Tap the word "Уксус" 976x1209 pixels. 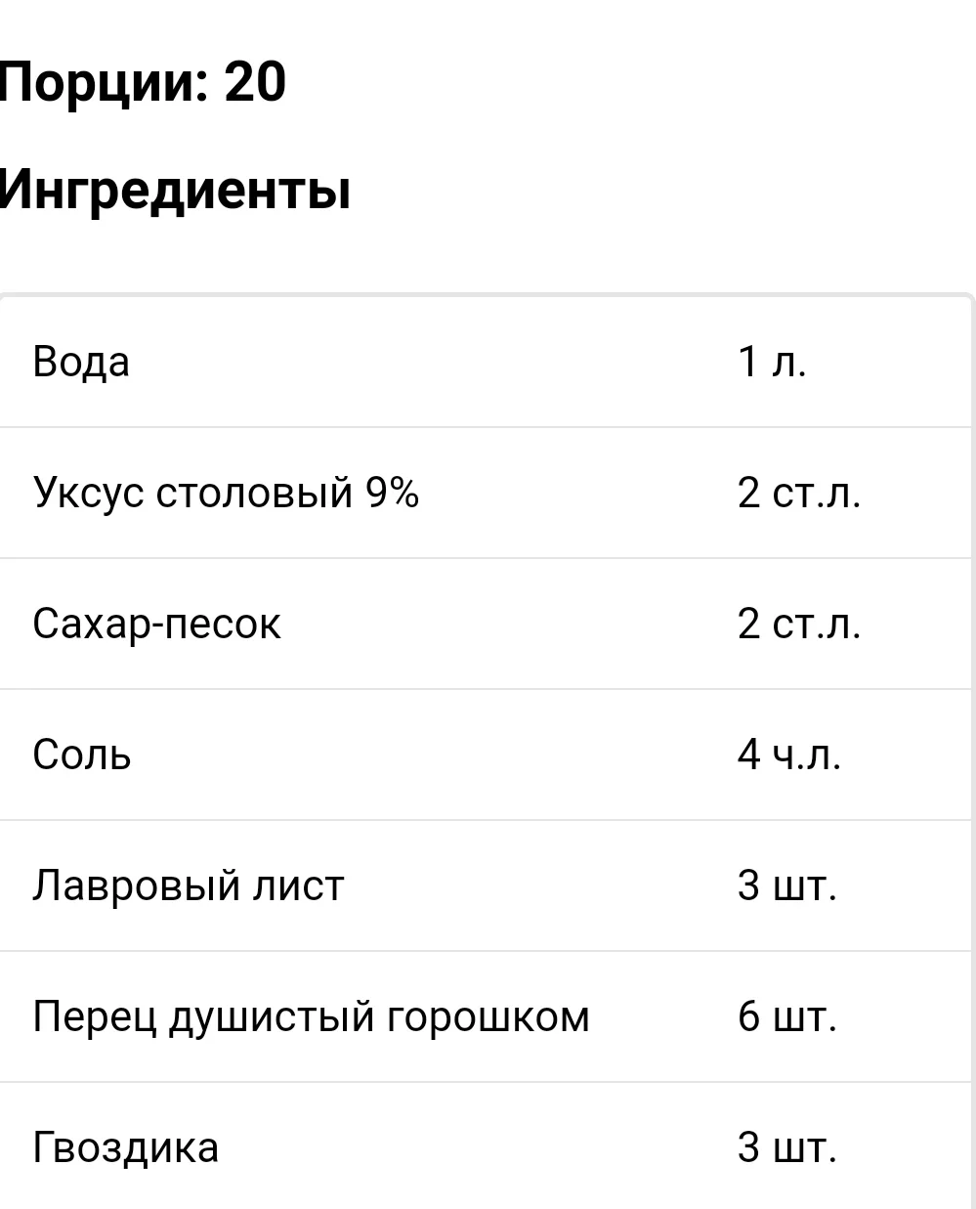tap(89, 493)
